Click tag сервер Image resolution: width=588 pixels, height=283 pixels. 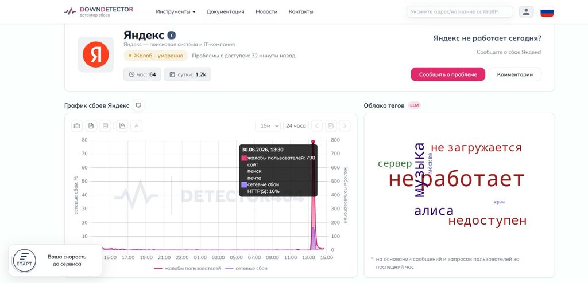pos(395,164)
